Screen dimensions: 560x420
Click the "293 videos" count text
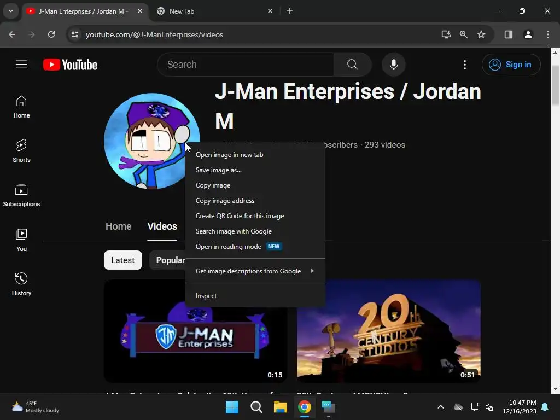click(384, 145)
